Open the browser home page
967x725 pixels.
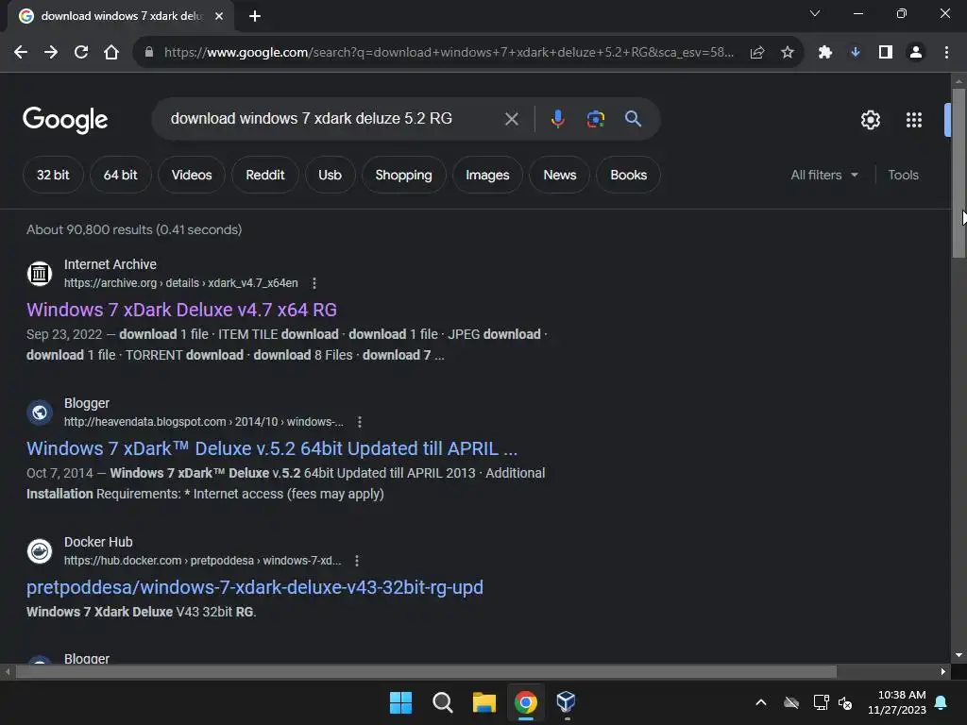pyautogui.click(x=111, y=53)
